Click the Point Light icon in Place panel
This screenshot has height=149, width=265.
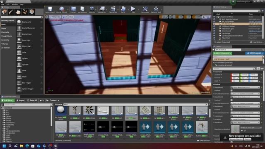point(19,40)
